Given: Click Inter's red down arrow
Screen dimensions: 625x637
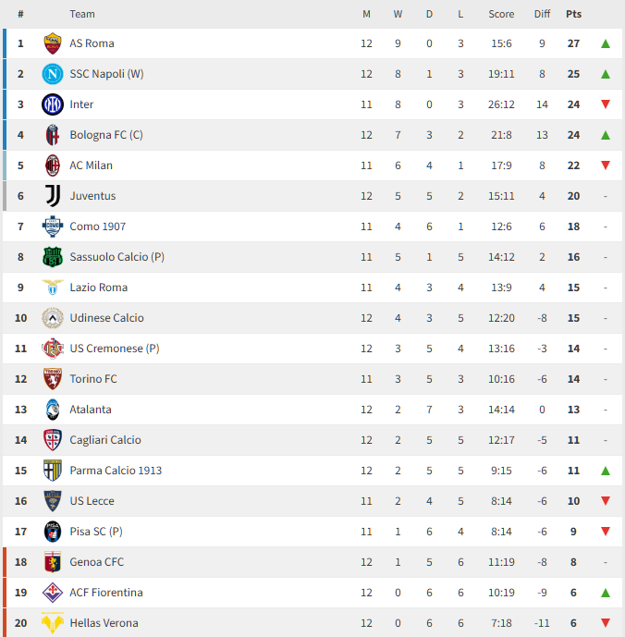Looking at the screenshot, I should click(605, 104).
